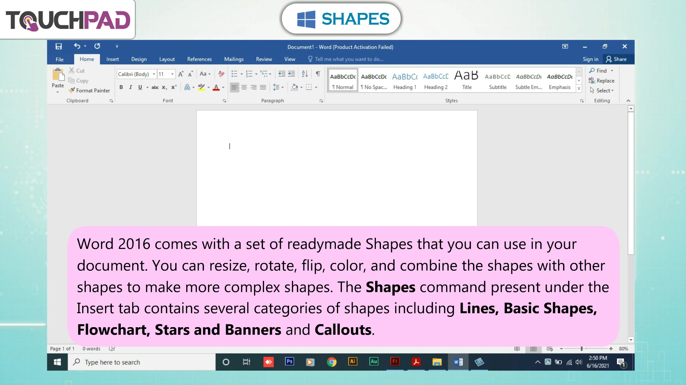Open the font size 11 dropdown
This screenshot has height=385, width=686.
pos(172,74)
